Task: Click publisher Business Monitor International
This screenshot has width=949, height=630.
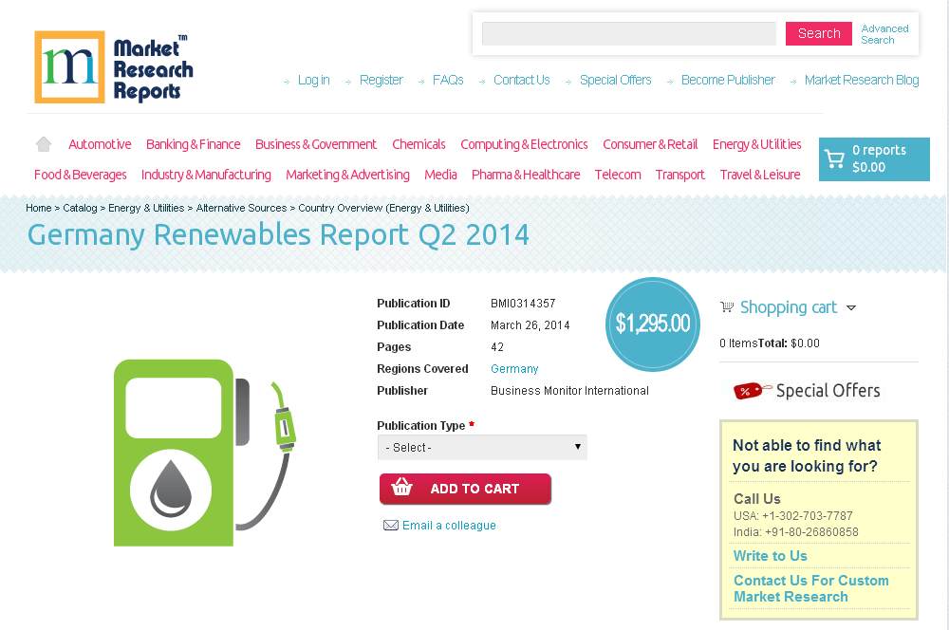Action: pos(569,390)
